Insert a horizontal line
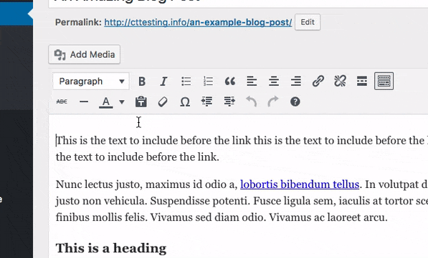Viewport: 428px width, 258px height. (x=84, y=101)
